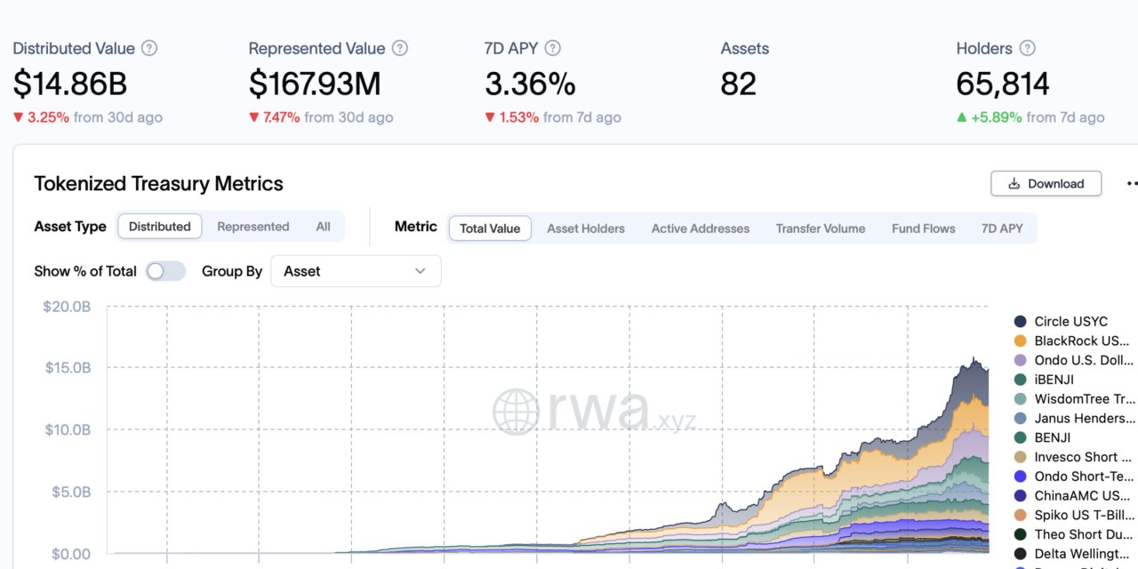Click the $15.0B axis label
Viewport: 1138px width, 569px height.
click(68, 368)
